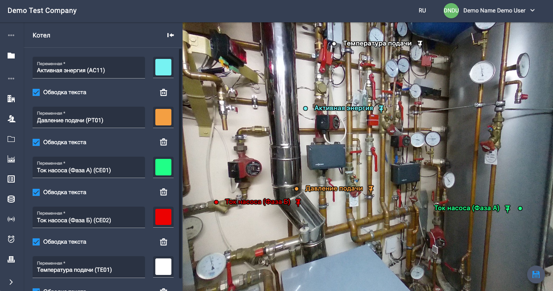553x291 pixels.
Task: Toggle Обводка текста for Ток насоса (Фаза А)
Action: (x=36, y=192)
